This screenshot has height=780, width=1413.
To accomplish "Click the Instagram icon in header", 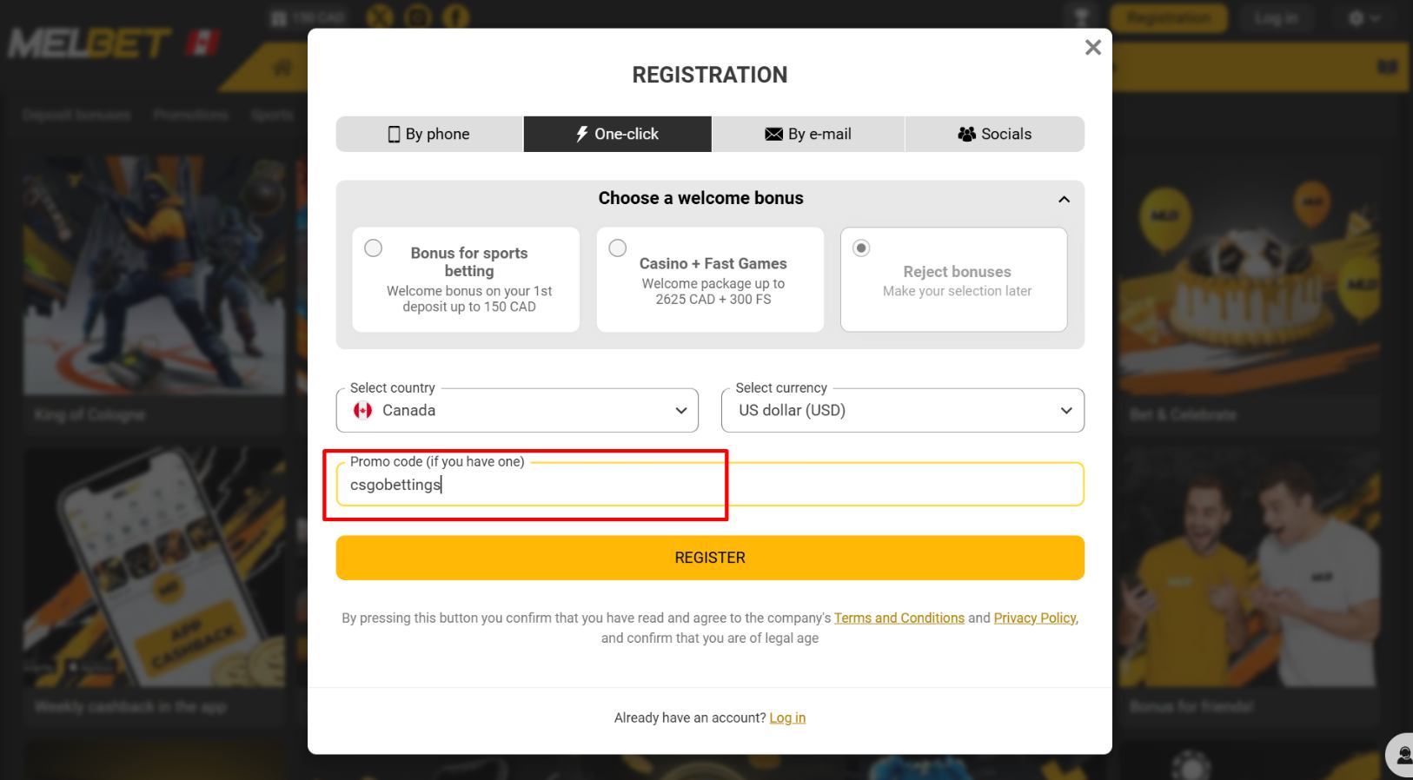I will tap(417, 17).
